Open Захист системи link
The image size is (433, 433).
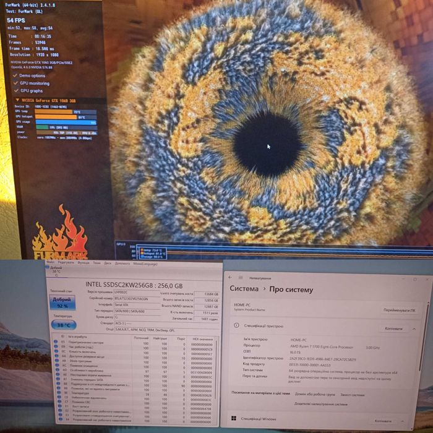(353, 395)
